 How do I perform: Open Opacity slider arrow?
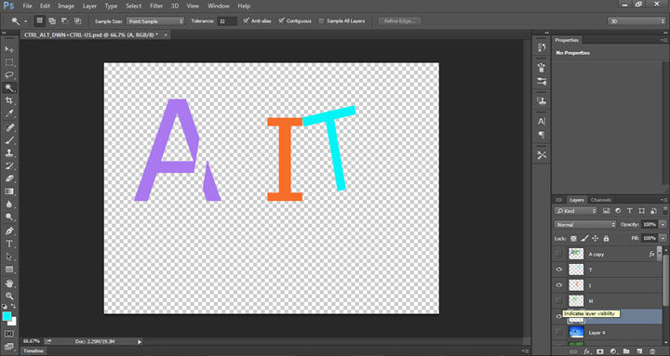663,225
